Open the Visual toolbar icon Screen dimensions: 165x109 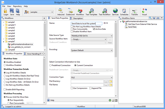tap(144, 11)
